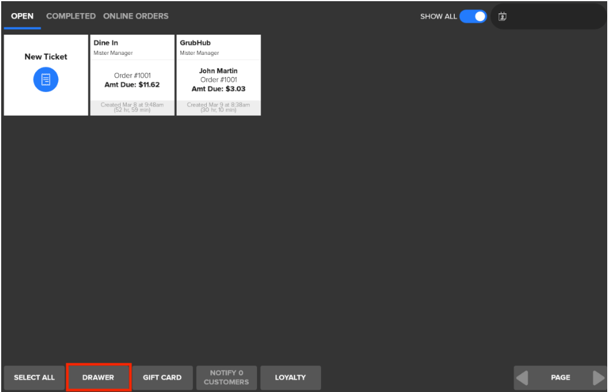Open John Martin's GrubHub ticket
The width and height of the screenshot is (609, 392).
tap(218, 75)
